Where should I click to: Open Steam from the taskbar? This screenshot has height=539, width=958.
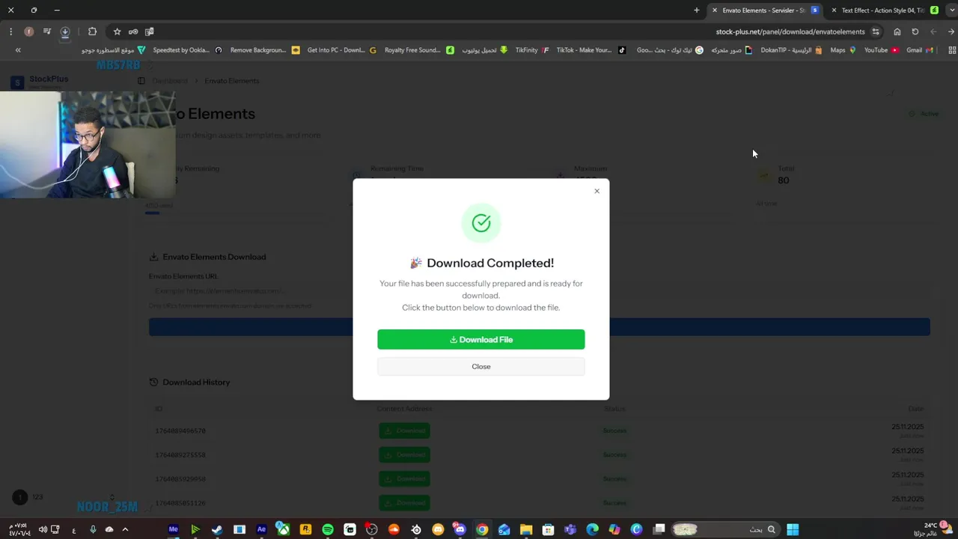point(217,529)
